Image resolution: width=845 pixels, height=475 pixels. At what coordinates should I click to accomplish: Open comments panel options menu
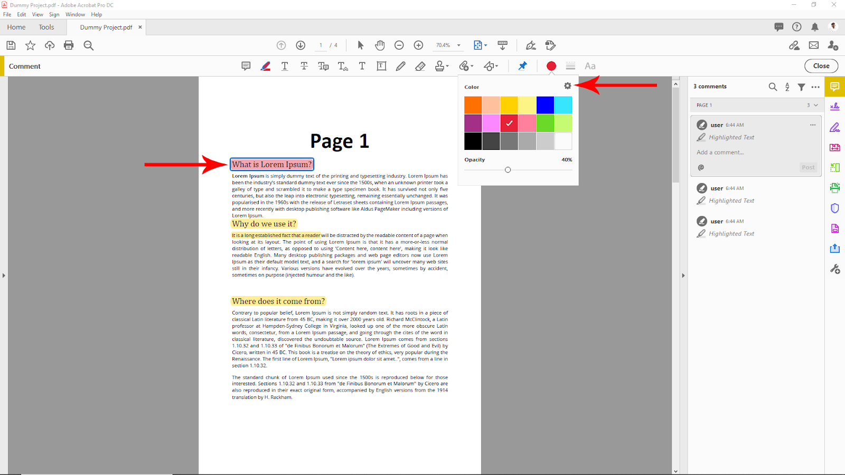click(815, 87)
